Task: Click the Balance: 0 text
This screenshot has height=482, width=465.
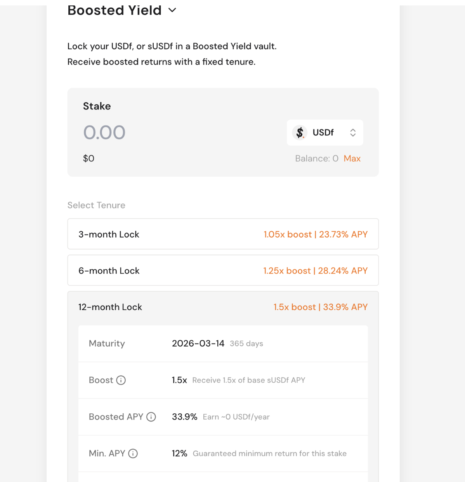Action: point(316,158)
